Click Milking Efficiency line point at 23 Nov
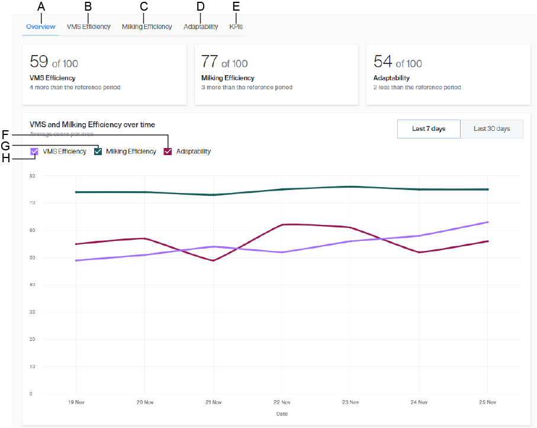Screen dimensions: 537x428 (x=351, y=186)
